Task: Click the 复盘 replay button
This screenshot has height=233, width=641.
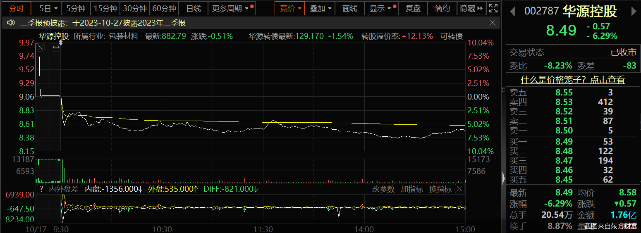Action: click(413, 8)
